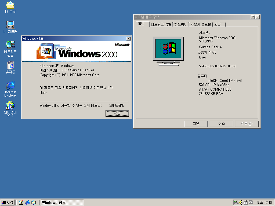Click the monitor illustration in system properties
The width and height of the screenshot is (275, 206).
click(168, 51)
